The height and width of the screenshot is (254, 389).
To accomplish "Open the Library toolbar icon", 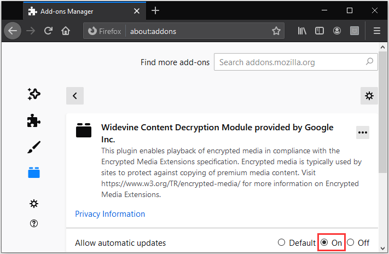I will click(302, 31).
